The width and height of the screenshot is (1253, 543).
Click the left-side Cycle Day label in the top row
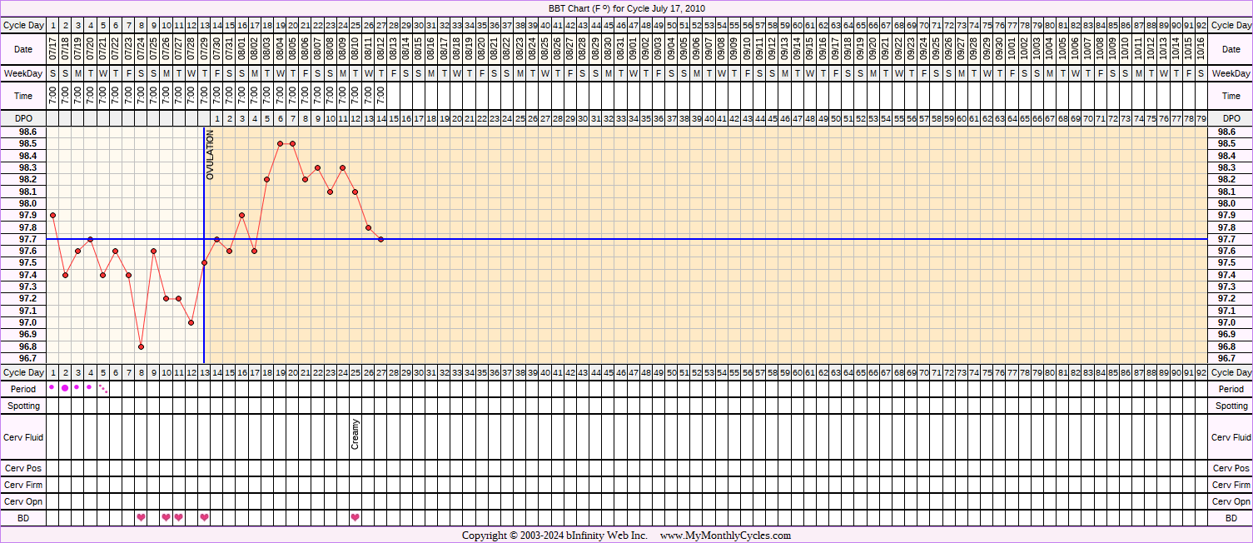[23, 25]
